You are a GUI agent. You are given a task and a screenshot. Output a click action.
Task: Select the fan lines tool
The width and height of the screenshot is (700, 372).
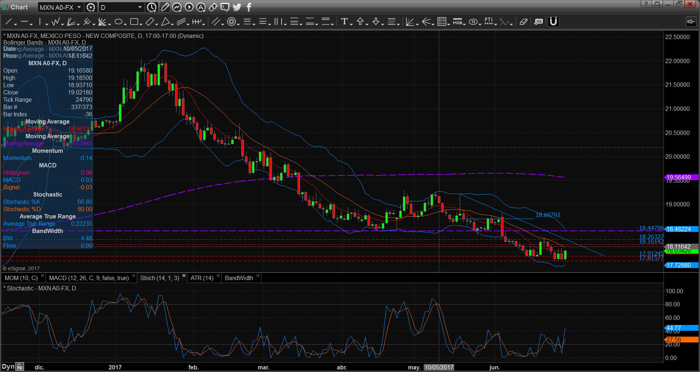[71, 22]
